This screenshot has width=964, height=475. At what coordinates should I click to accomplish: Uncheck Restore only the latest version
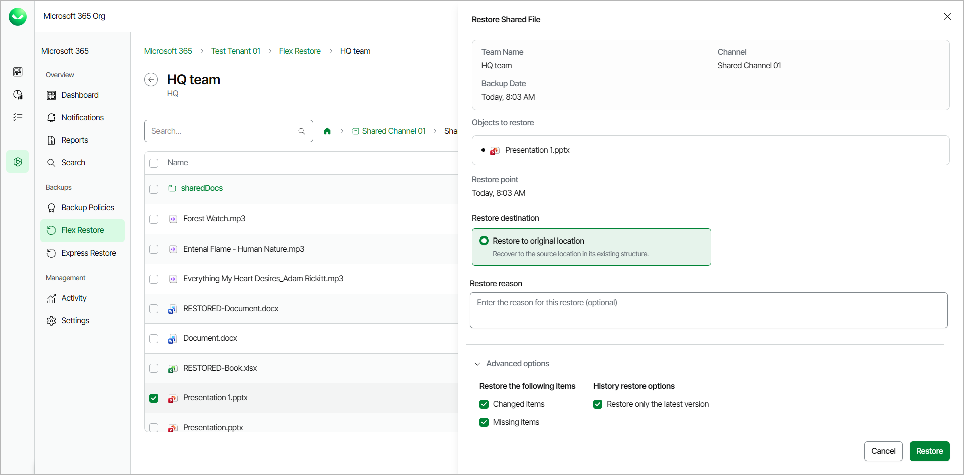coord(598,404)
